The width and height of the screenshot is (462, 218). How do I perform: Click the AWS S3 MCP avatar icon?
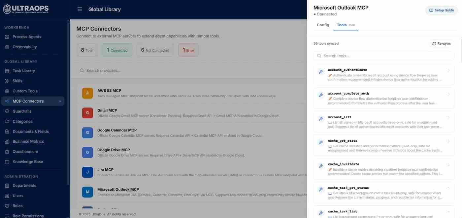pos(87,93)
